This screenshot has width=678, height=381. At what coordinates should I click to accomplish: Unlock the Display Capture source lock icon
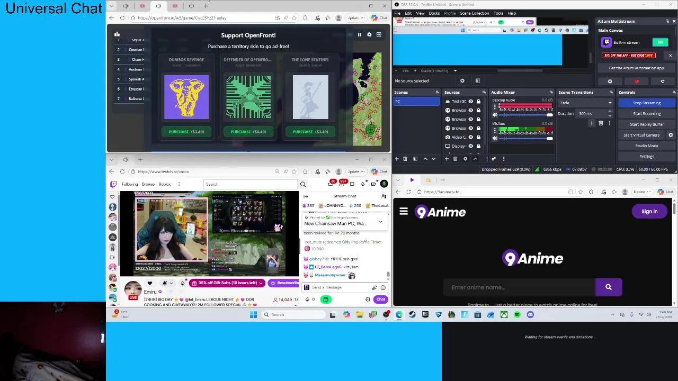pos(478,146)
